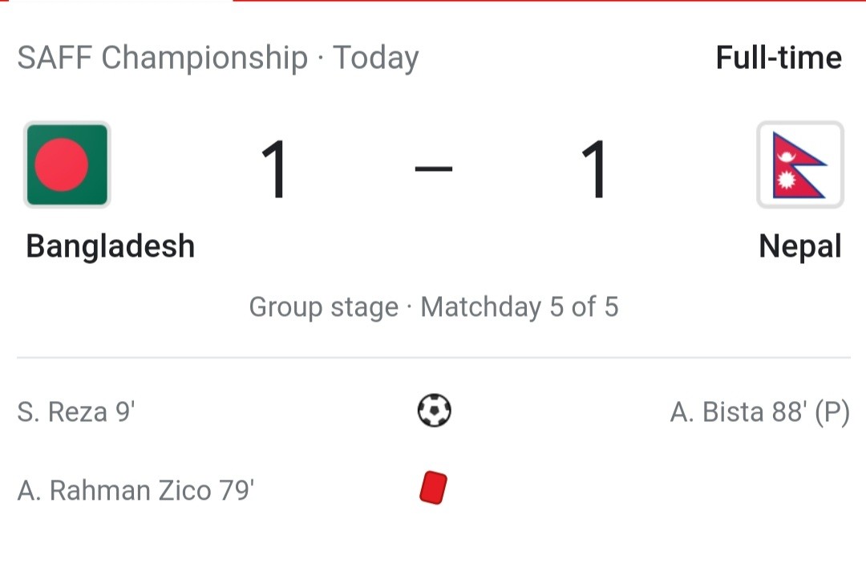Viewport: 866px width, 576px height.
Task: Select scorer S. Reza 9'
Action: pyautogui.click(x=76, y=412)
